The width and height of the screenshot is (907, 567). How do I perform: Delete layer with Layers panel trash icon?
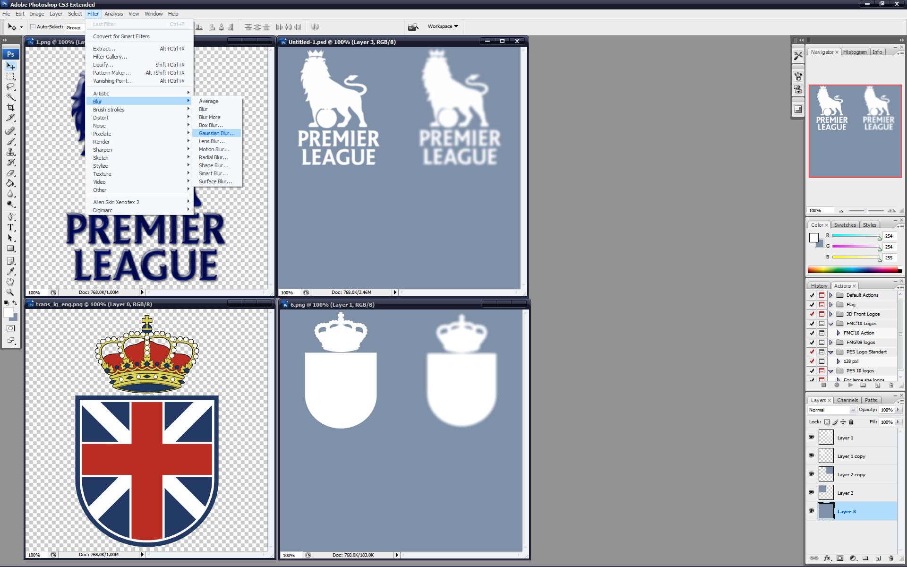[x=891, y=558]
